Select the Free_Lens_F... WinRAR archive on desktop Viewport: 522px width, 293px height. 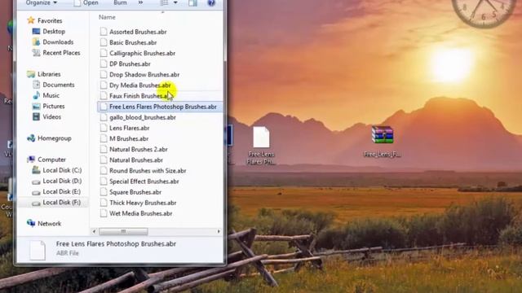coord(383,142)
